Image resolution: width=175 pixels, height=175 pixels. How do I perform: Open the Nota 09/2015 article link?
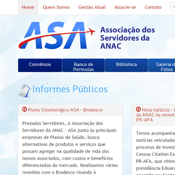155,115
